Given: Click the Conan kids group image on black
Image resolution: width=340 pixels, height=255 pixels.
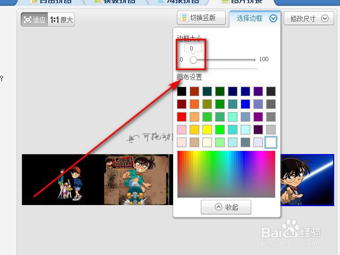Looking at the screenshot, I should click(63, 180).
